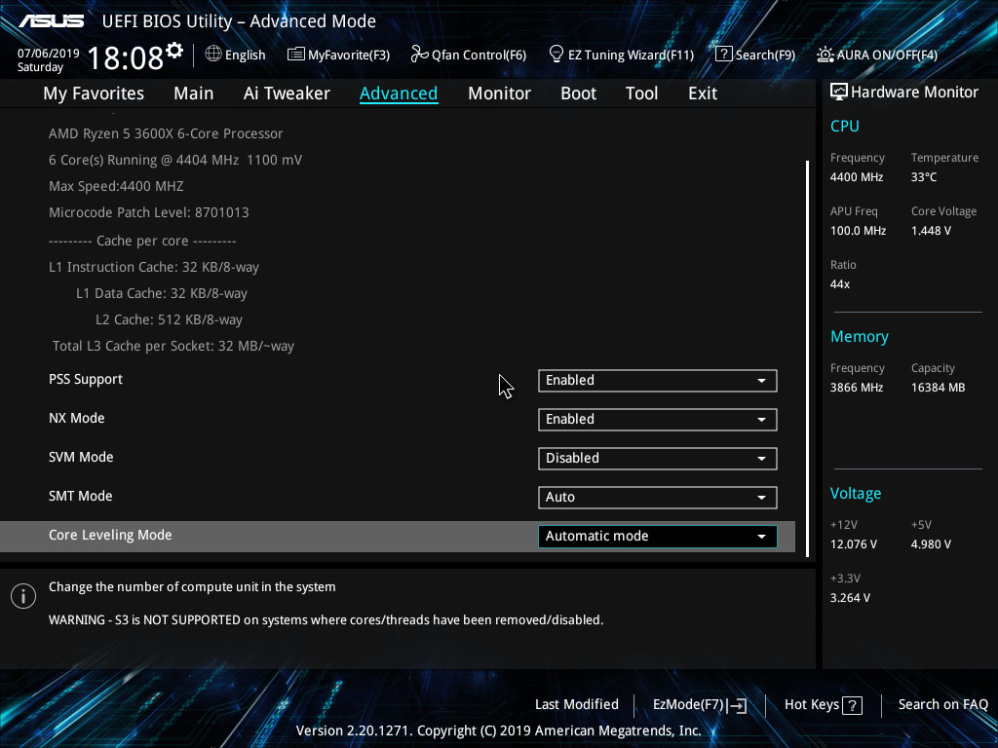Go to the Boot tab
Image resolution: width=998 pixels, height=748 pixels.
578,93
